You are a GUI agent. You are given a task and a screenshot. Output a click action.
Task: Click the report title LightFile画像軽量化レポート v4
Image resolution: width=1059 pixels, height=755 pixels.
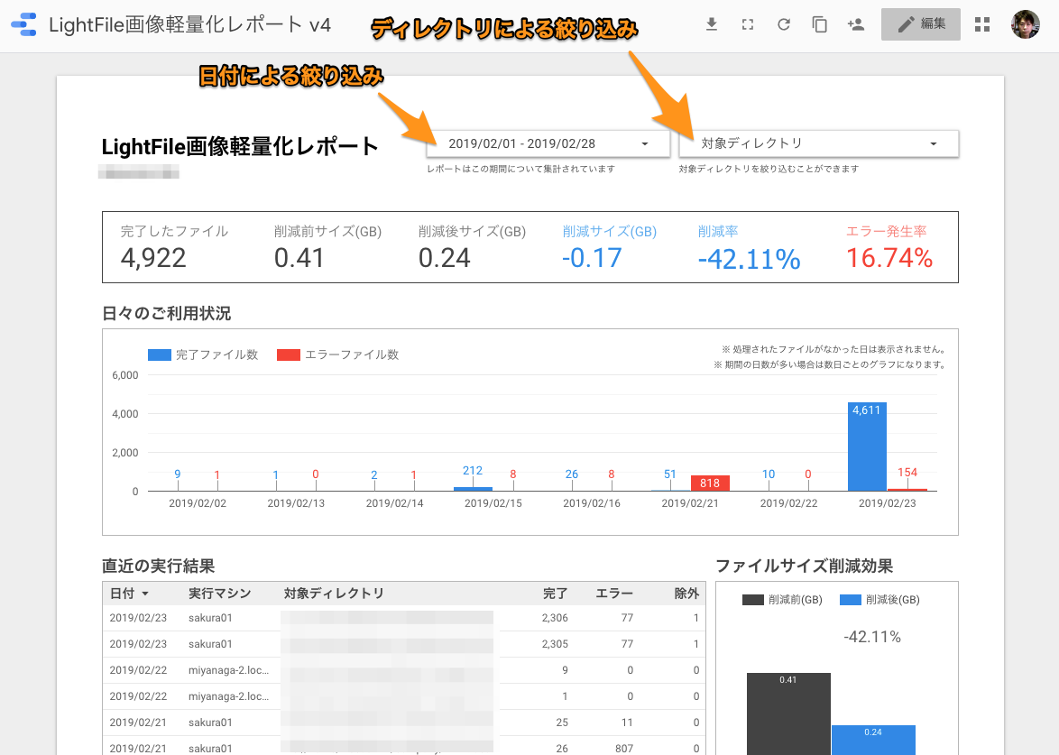tap(189, 25)
